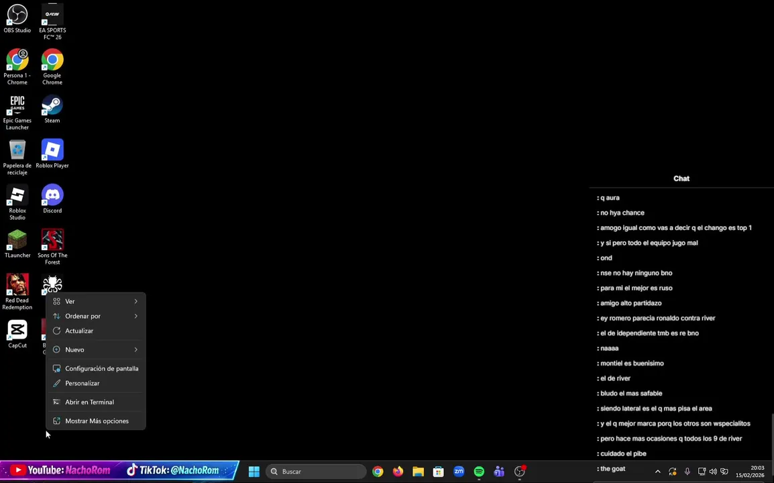Open the Windows Start button
Image resolution: width=774 pixels, height=483 pixels.
click(x=254, y=472)
